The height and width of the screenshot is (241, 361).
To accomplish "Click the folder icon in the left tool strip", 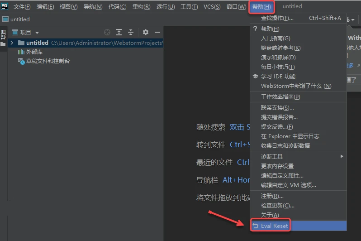I will (x=3, y=44).
